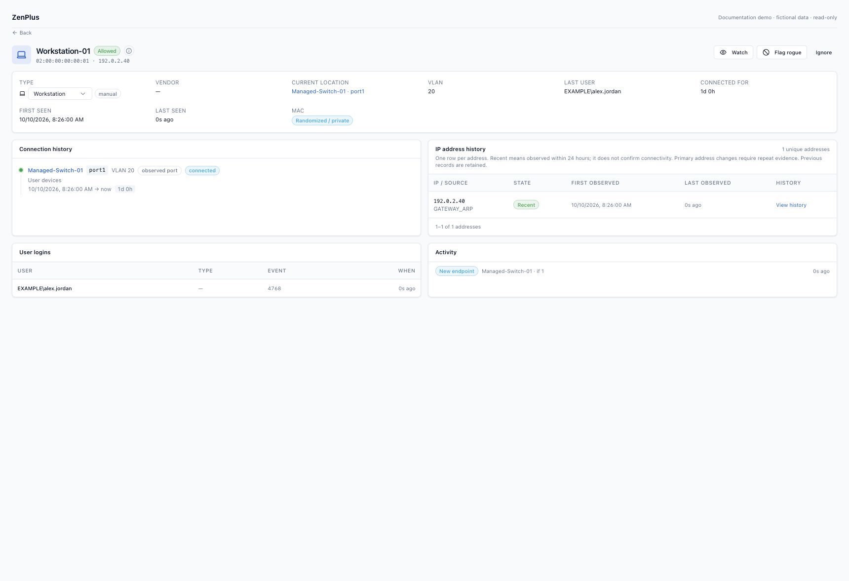
Task: Ignore this device
Action: click(x=823, y=52)
